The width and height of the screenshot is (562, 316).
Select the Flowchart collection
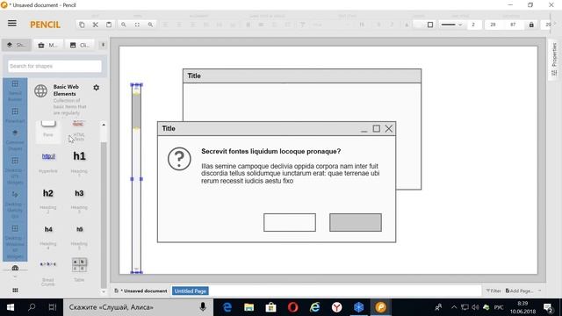[x=15, y=116]
